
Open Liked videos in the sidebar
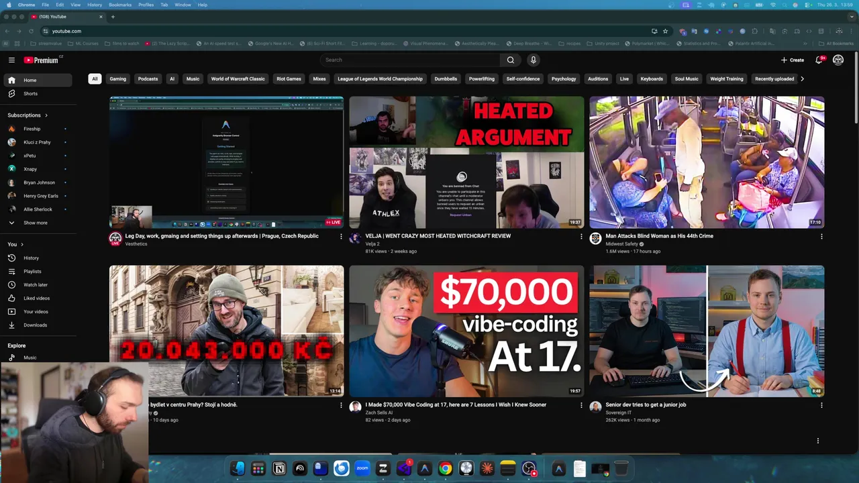click(x=36, y=298)
